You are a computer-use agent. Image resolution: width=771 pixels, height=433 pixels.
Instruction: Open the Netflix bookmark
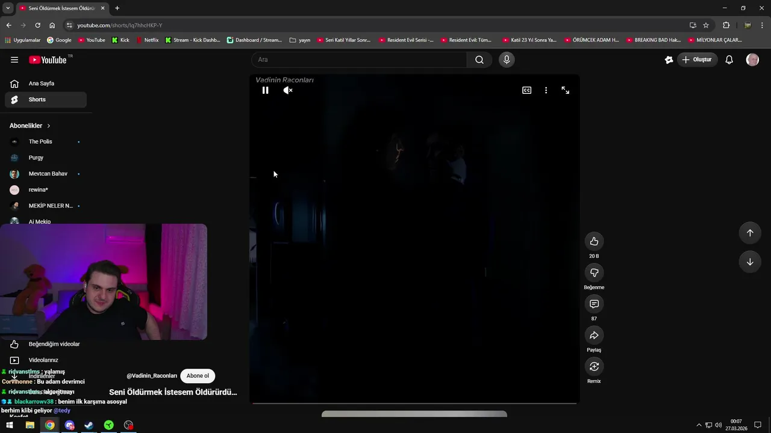pos(148,40)
